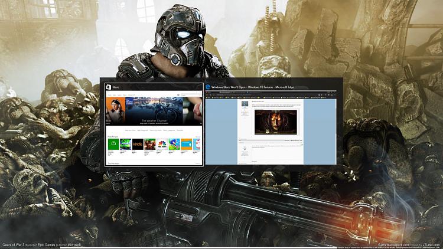Click the 'Store' title text in the switcher

(116, 87)
